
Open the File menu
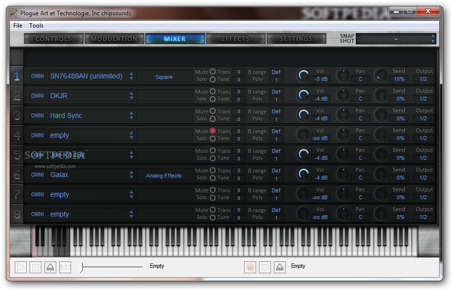point(18,26)
